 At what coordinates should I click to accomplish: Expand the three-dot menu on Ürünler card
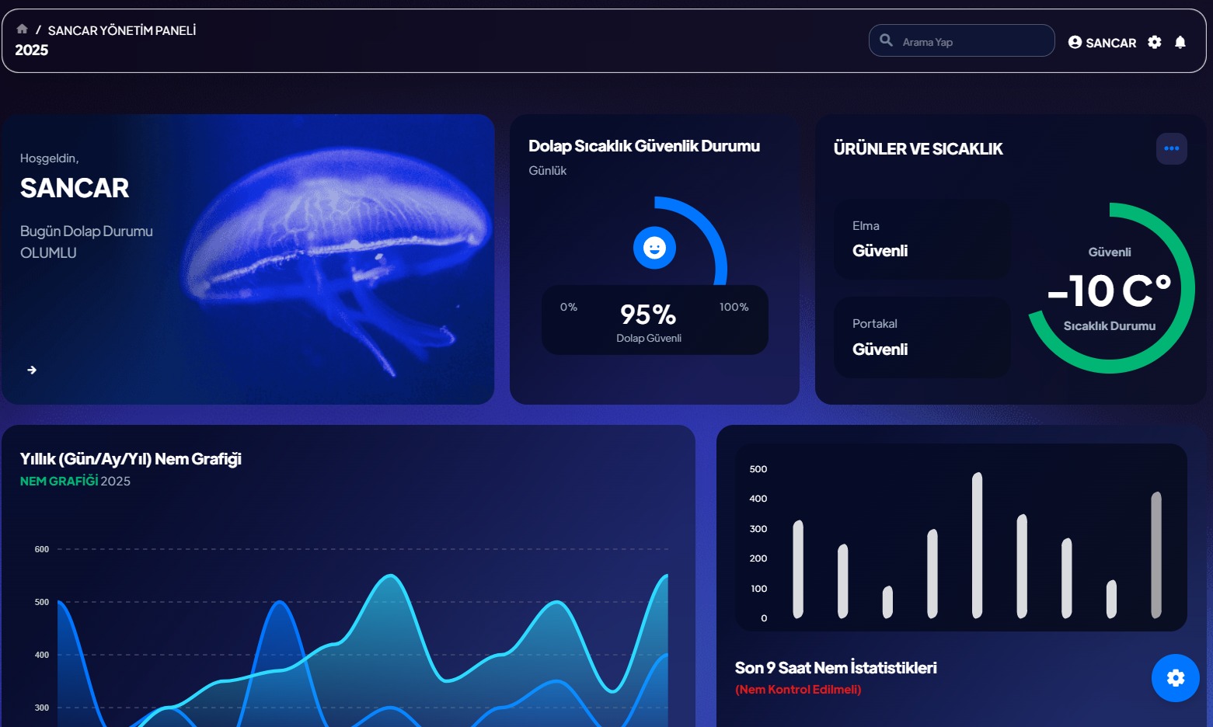pyautogui.click(x=1171, y=148)
